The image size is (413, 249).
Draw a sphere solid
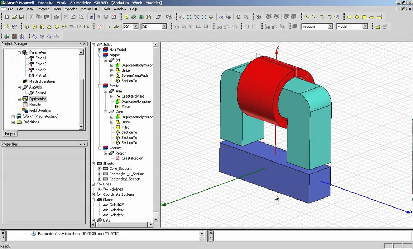click(57, 27)
